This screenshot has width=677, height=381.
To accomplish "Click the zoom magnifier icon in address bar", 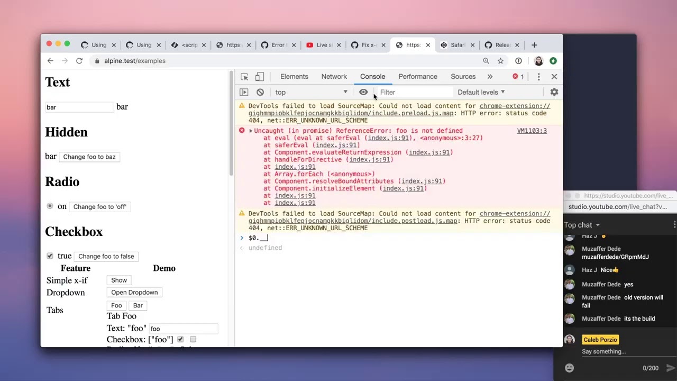I will point(486,61).
